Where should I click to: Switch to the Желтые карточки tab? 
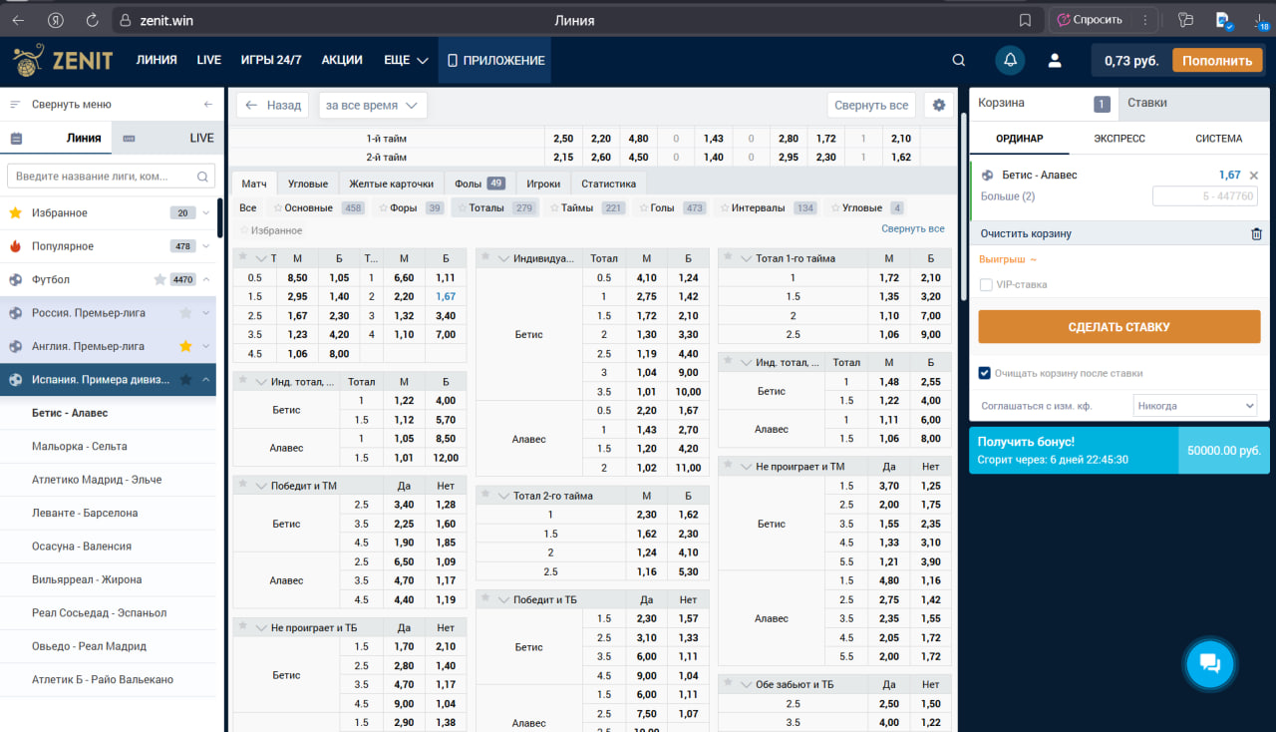click(x=391, y=183)
